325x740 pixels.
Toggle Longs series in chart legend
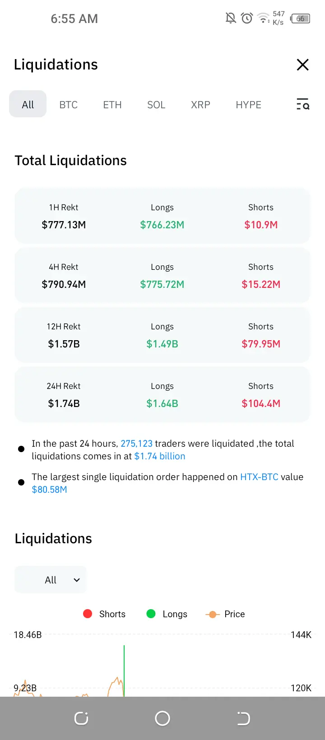click(x=167, y=614)
